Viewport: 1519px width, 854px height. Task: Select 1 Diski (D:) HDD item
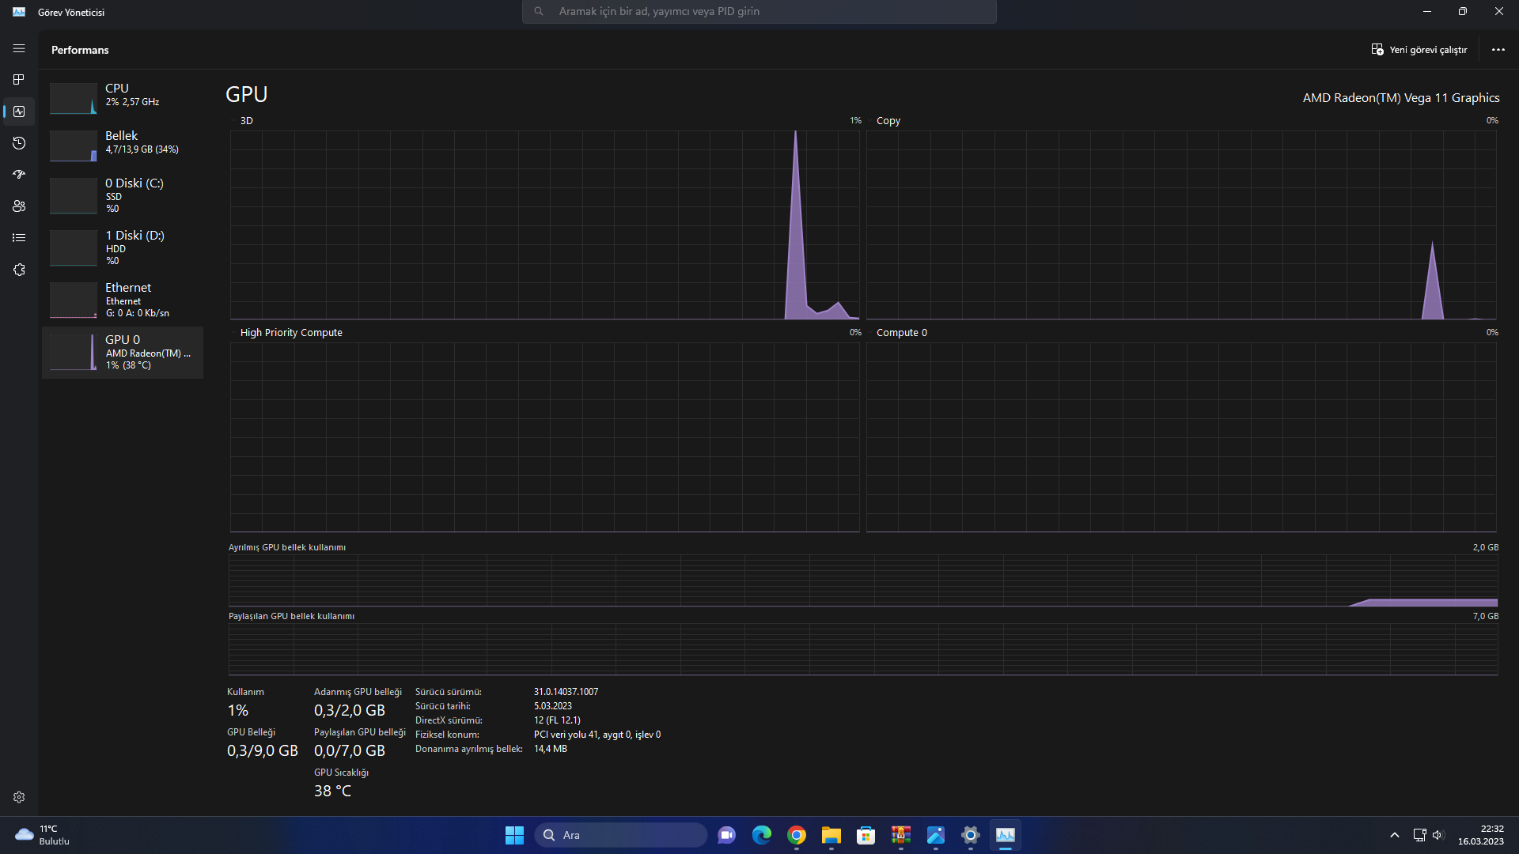click(x=123, y=248)
